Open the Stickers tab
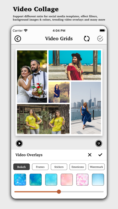 click(59, 167)
